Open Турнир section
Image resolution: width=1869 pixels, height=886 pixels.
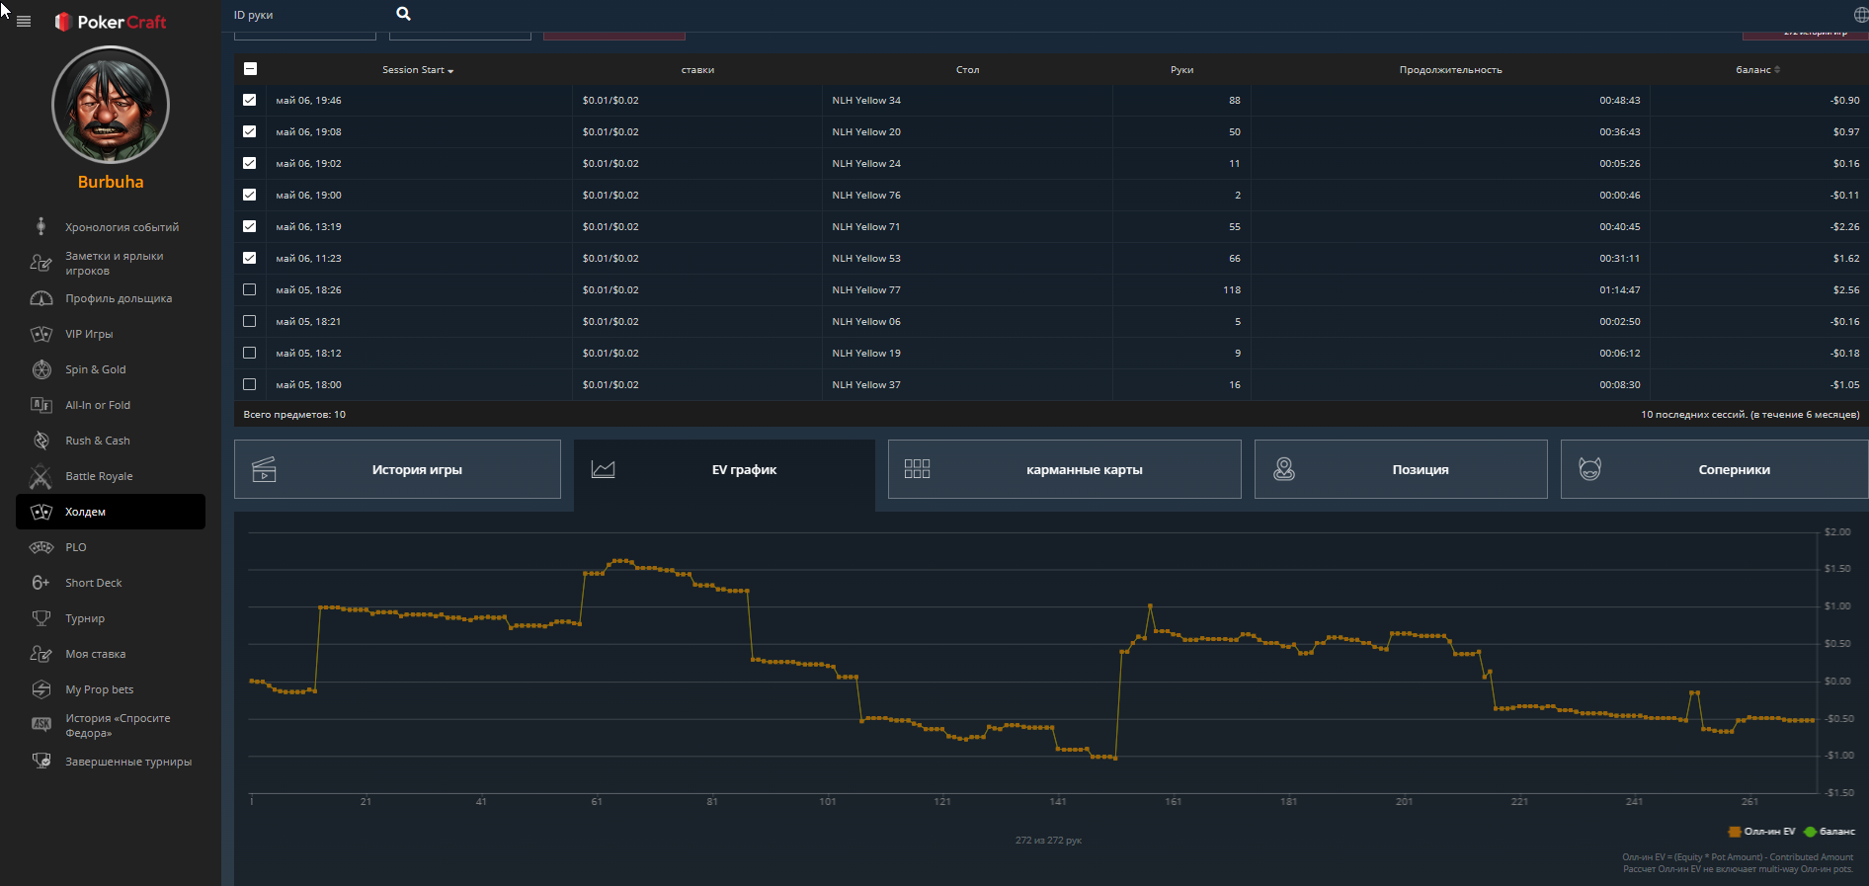(x=111, y=618)
